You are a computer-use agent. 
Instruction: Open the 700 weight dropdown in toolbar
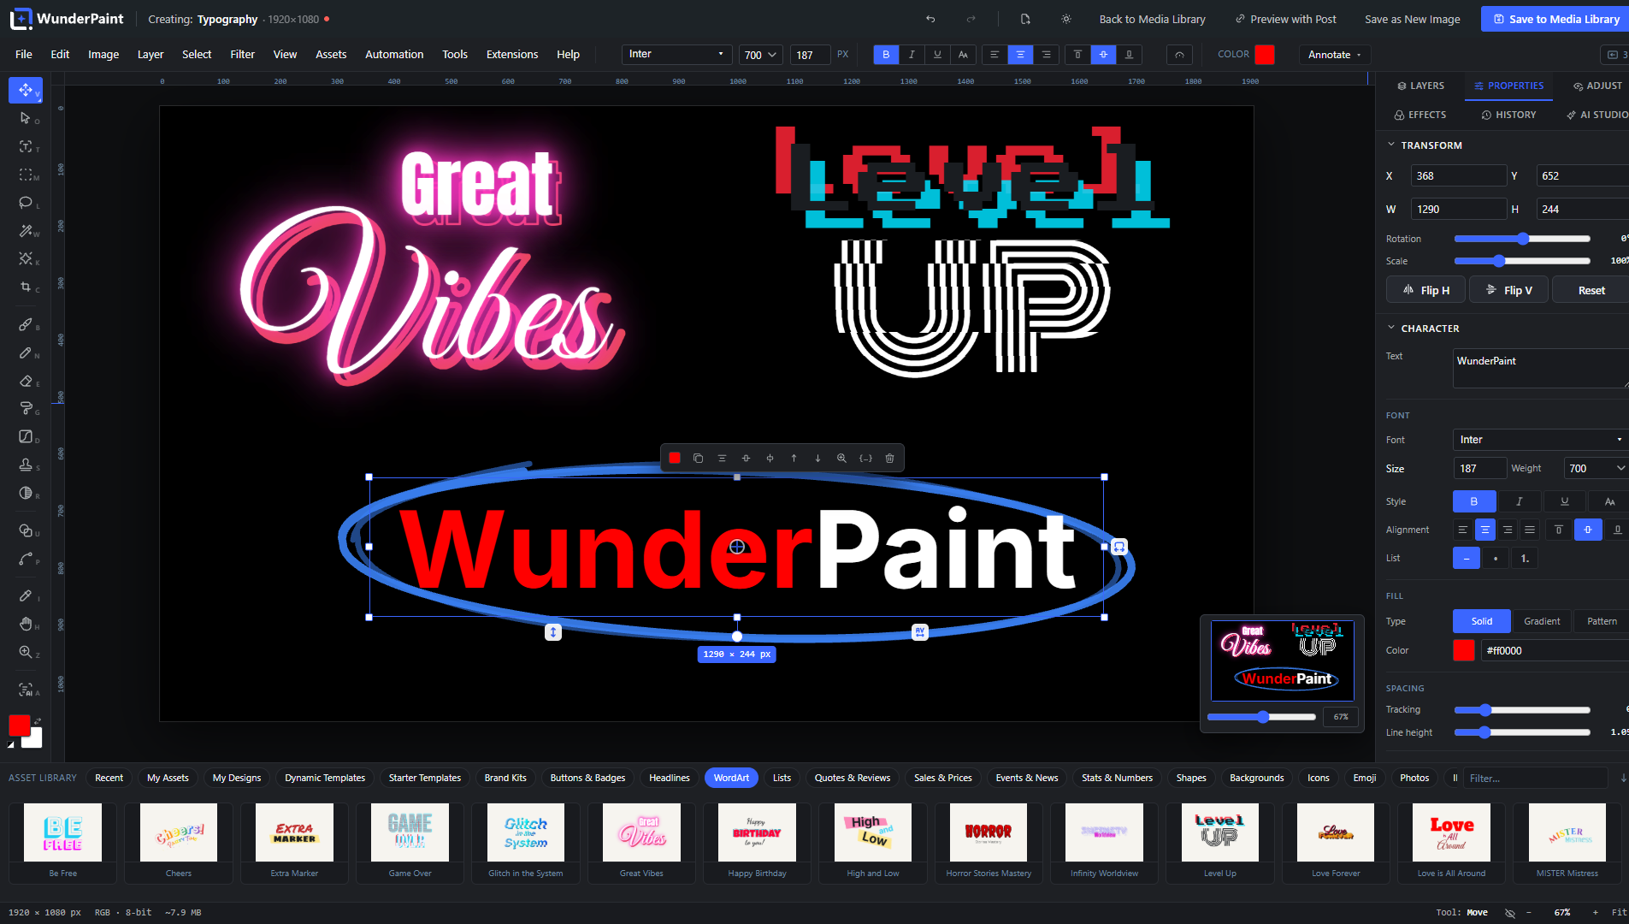[x=760, y=55]
